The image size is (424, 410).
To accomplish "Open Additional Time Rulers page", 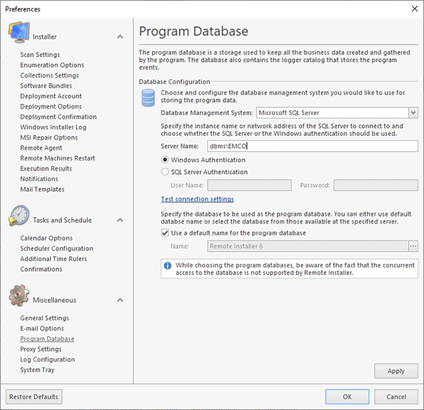I will click(x=53, y=259).
